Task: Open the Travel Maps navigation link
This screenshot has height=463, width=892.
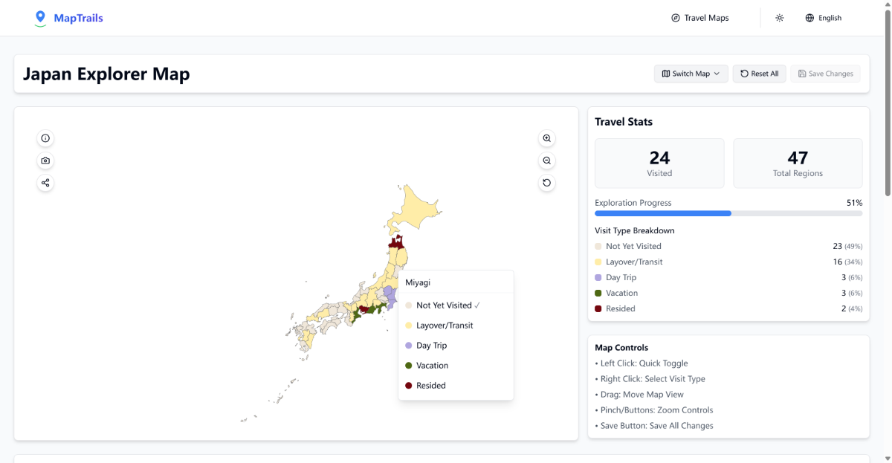Action: point(699,18)
